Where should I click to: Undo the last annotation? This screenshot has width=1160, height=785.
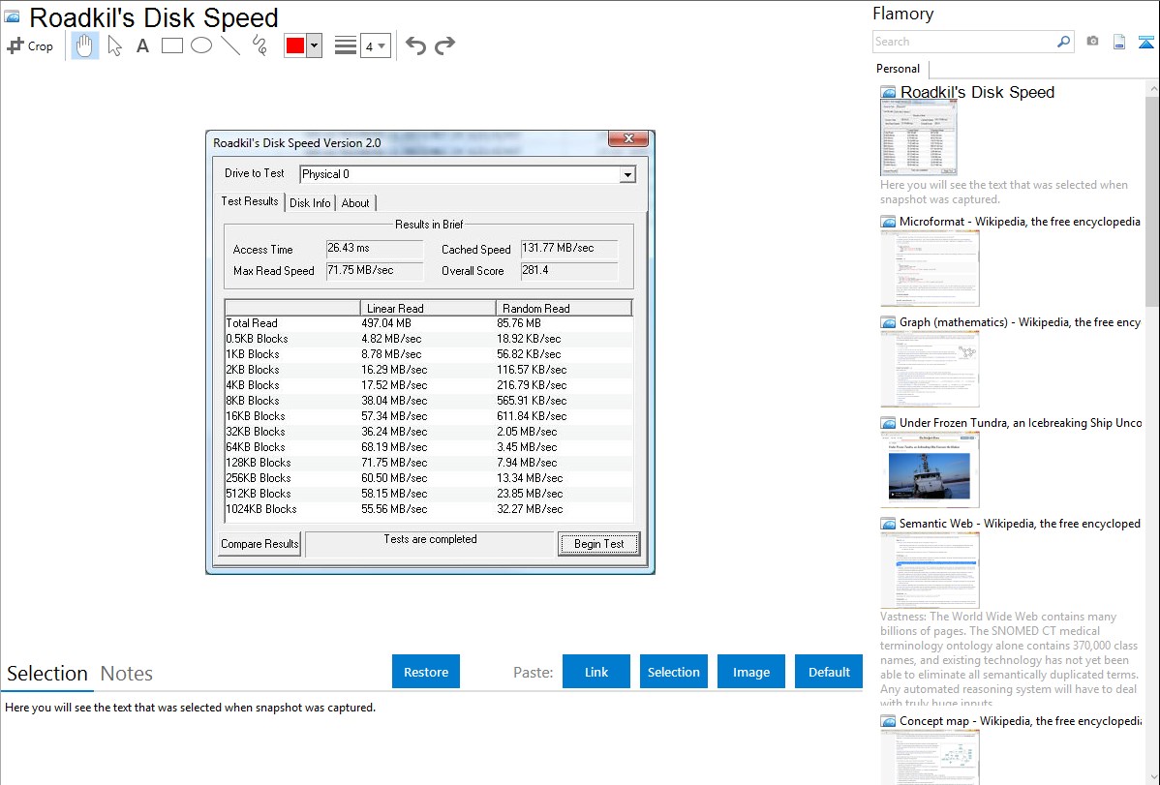(x=415, y=45)
